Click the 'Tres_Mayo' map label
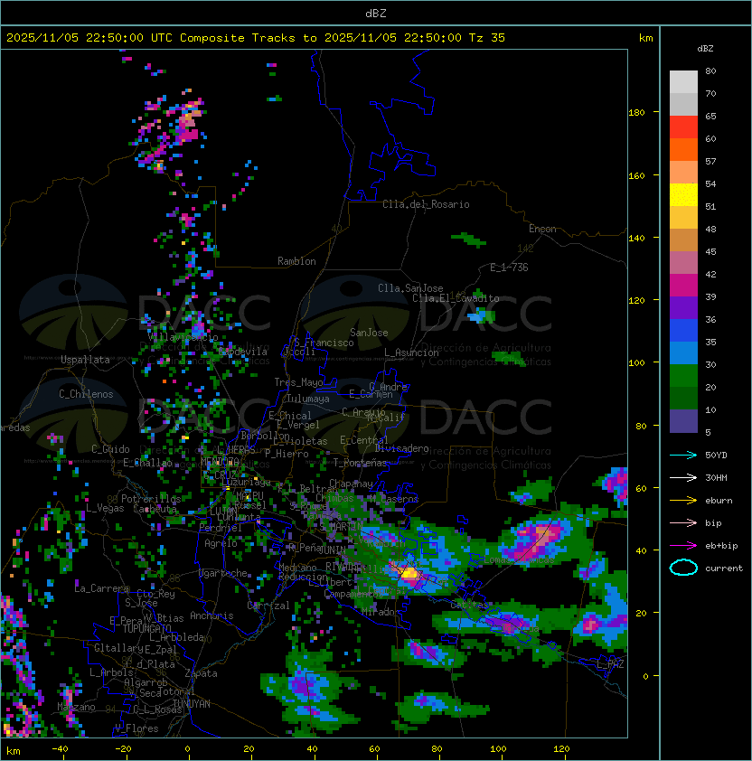The height and width of the screenshot is (761, 752). (x=298, y=382)
